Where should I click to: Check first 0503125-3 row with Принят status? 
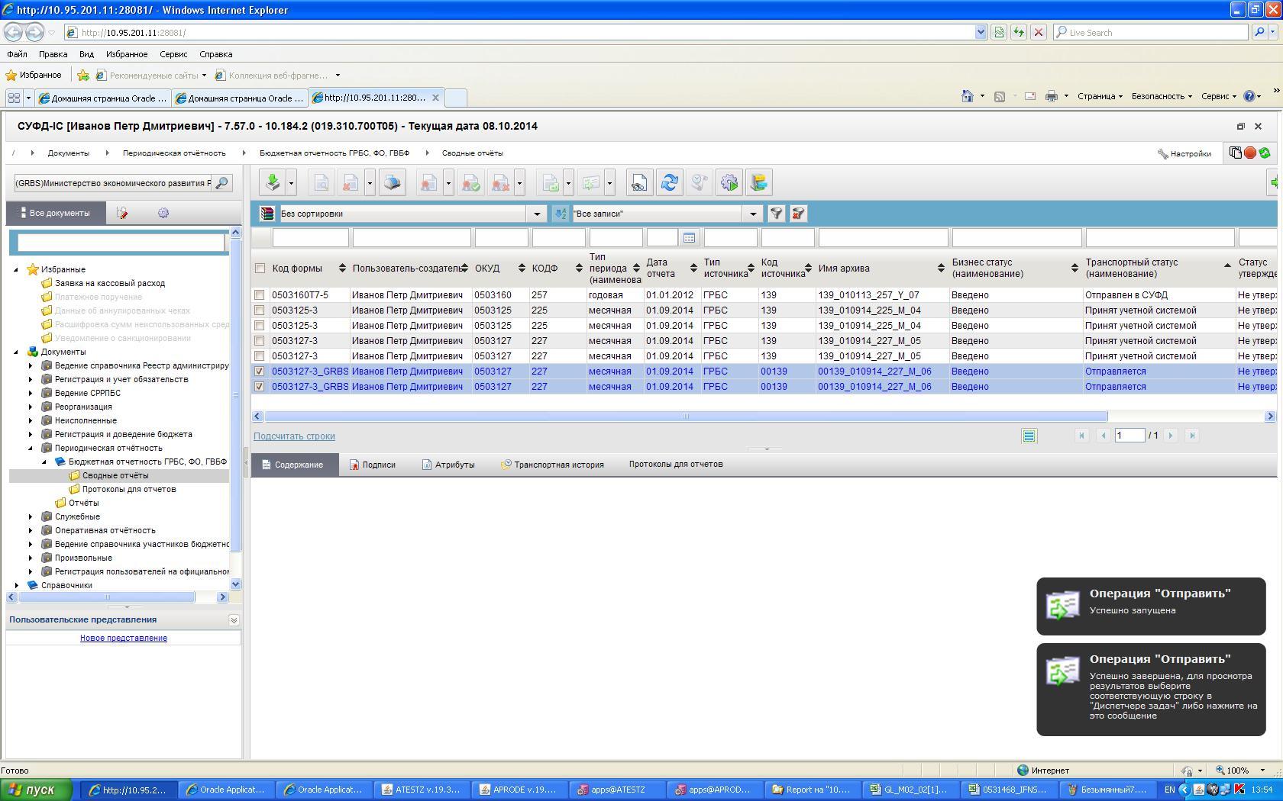(260, 310)
